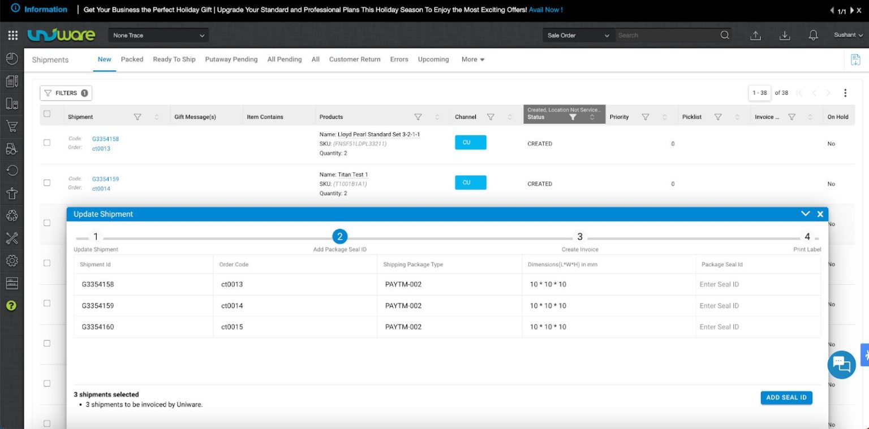Click the top bar Search field
The width and height of the screenshot is (869, 429).
666,35
